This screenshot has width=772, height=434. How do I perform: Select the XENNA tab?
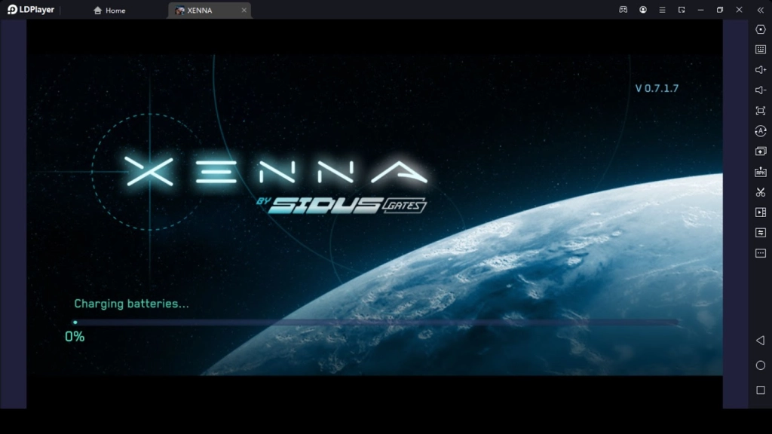pos(210,11)
